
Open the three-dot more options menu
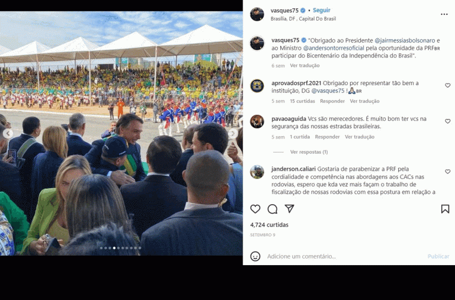(444, 14)
